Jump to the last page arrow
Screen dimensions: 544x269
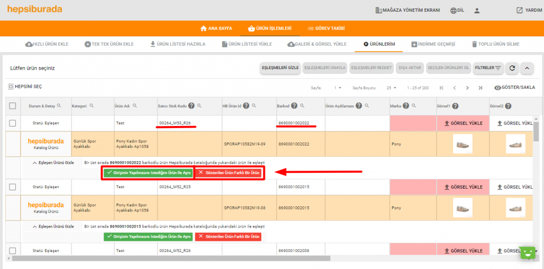tap(480, 88)
